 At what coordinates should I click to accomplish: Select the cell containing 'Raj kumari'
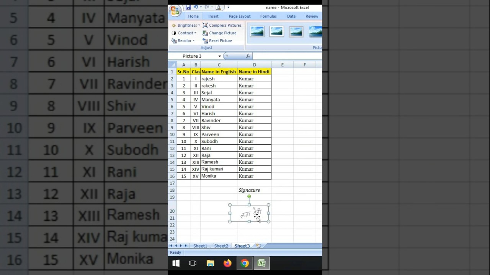point(219,169)
